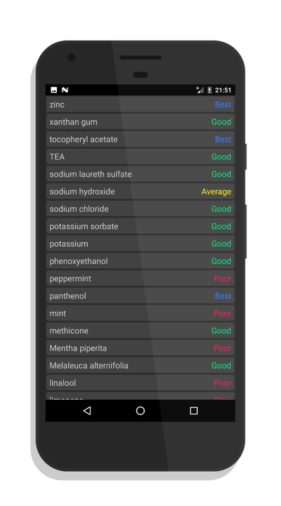Screen dimensions: 281x506
Task: Tap the mobile signal strength icon
Action: coord(200,90)
